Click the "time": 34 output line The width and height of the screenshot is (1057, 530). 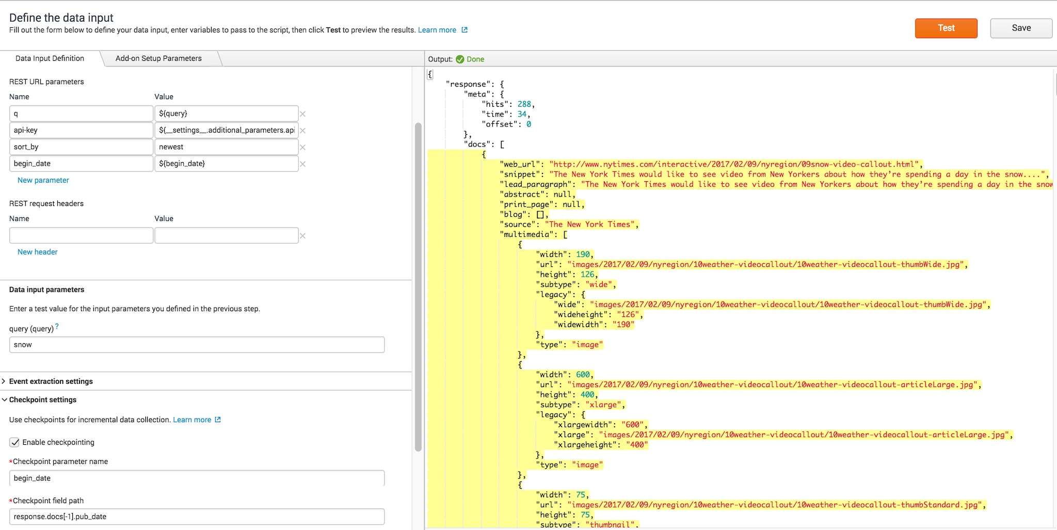tap(506, 114)
